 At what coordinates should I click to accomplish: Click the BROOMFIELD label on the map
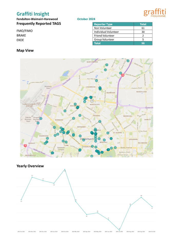30,155
